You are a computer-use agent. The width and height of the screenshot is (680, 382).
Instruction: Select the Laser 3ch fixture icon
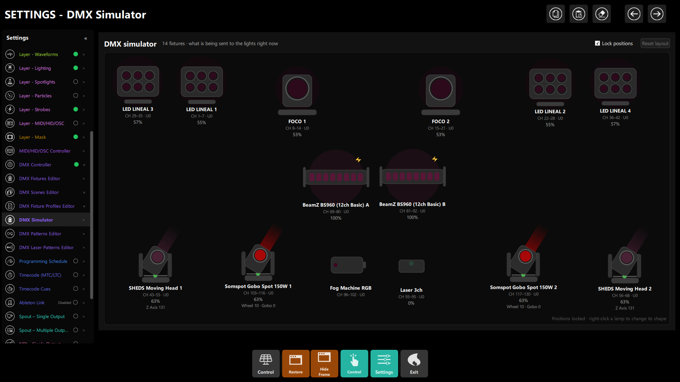pos(412,266)
